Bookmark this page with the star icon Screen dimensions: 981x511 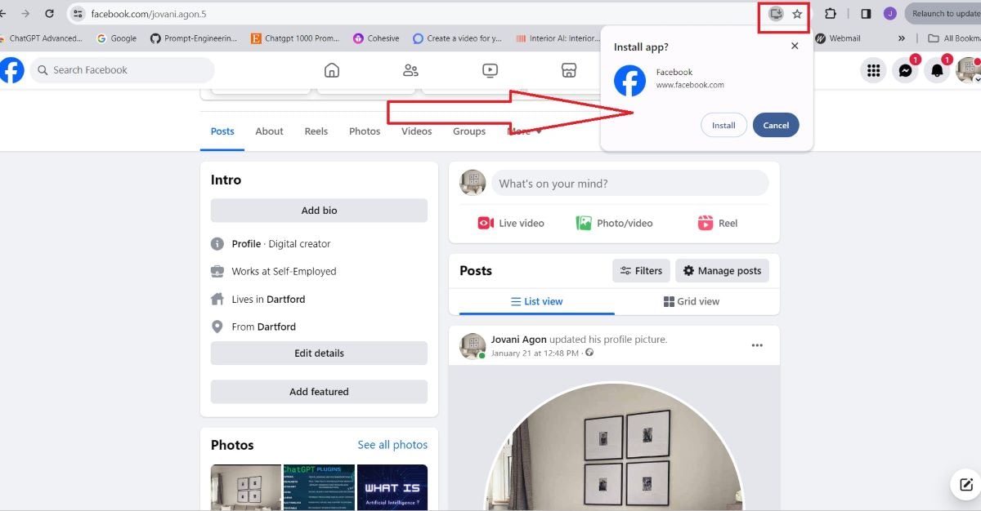[798, 14]
